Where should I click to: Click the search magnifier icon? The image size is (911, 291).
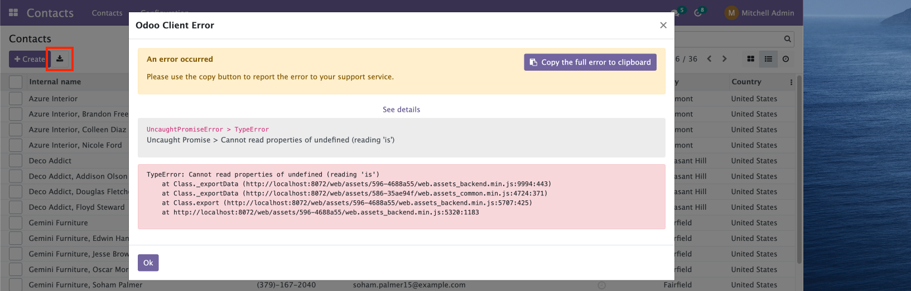[787, 39]
